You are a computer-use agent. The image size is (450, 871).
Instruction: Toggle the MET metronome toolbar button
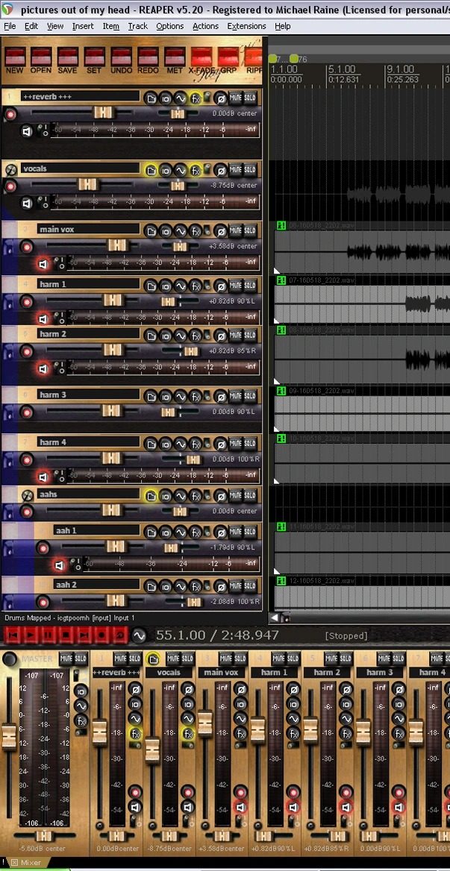[175, 60]
